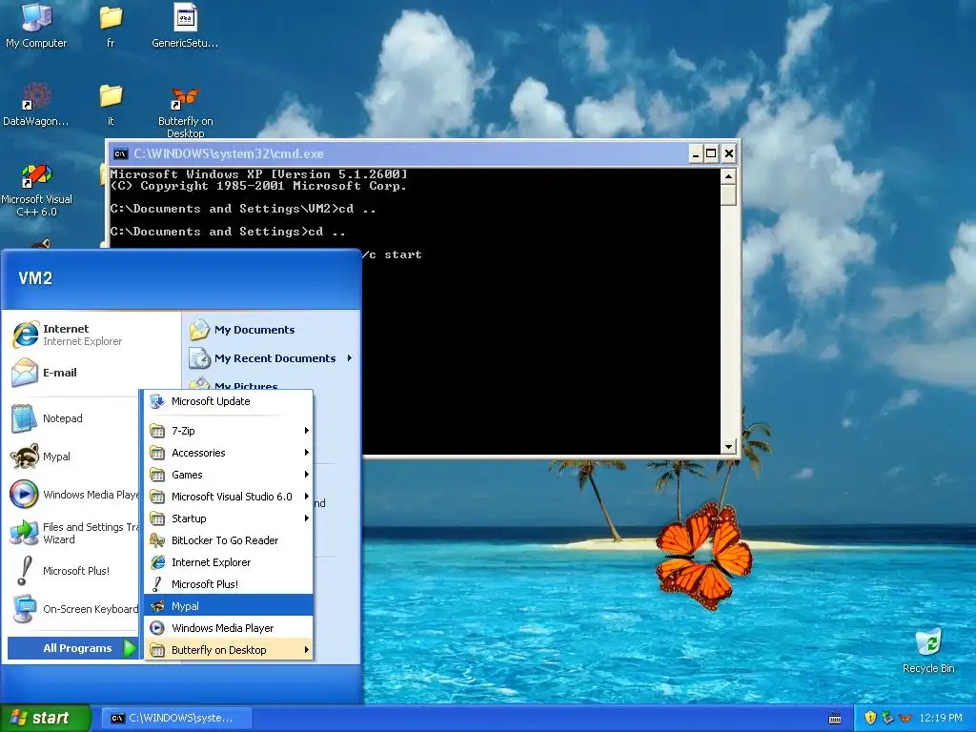Open Microsoft Update in All Programs
This screenshot has width=976, height=732.
(x=229, y=401)
